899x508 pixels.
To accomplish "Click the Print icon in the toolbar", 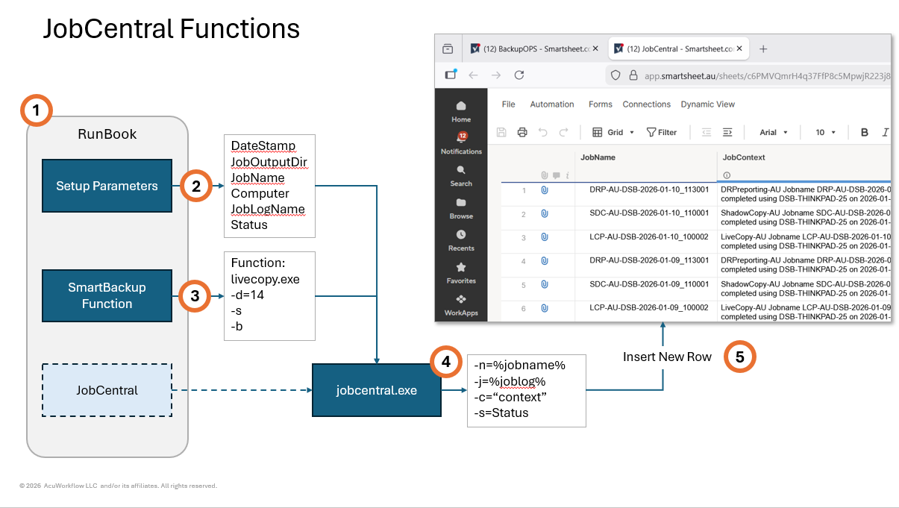I will pos(522,132).
